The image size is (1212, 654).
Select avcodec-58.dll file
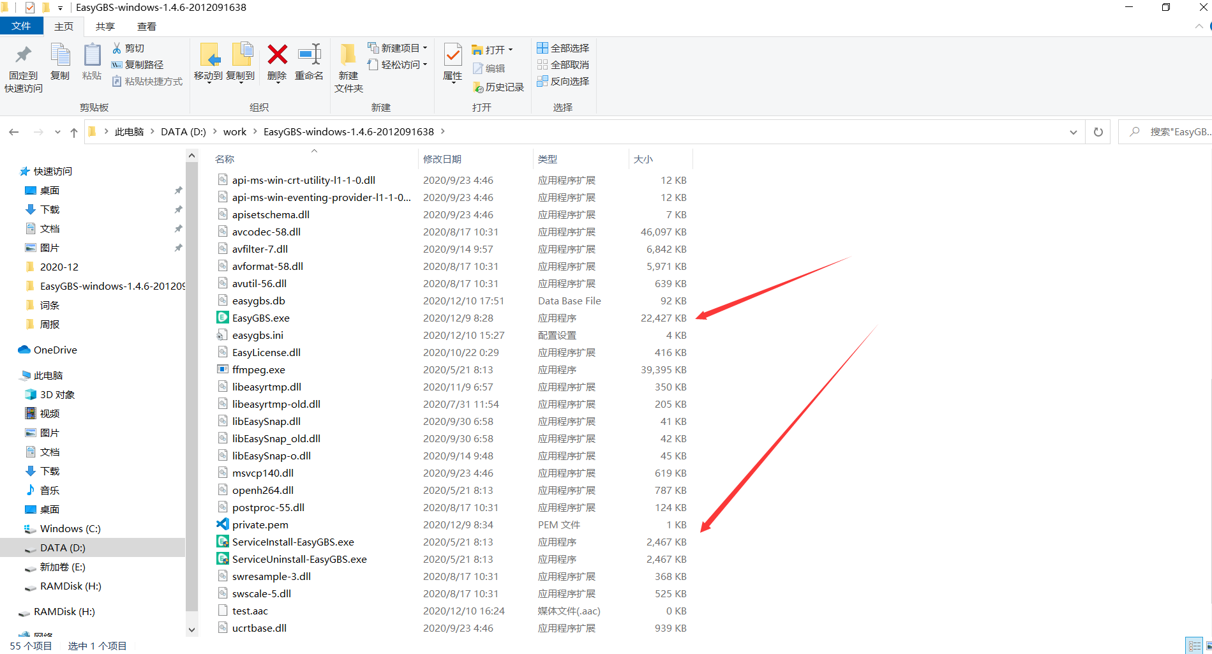point(266,232)
